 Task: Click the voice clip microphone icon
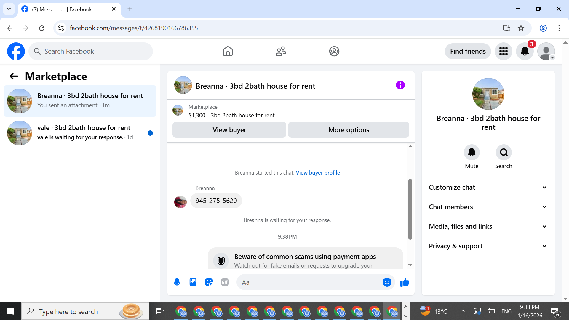pos(177,282)
